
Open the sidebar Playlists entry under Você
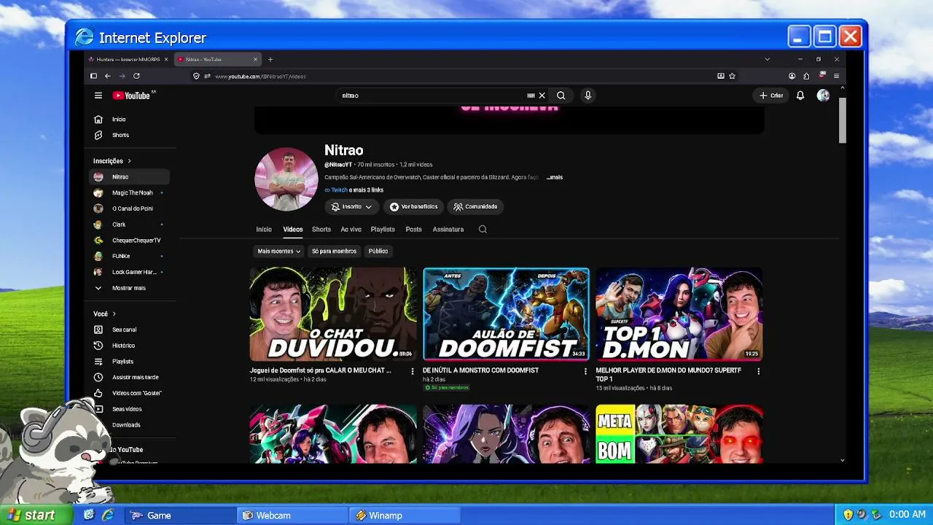(x=129, y=362)
